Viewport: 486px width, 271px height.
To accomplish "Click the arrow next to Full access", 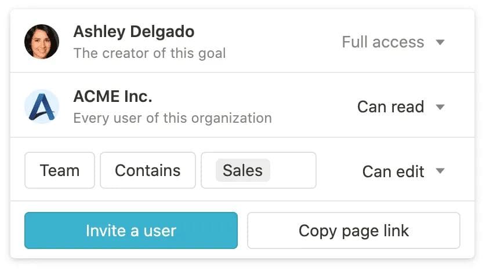I will tap(440, 42).
